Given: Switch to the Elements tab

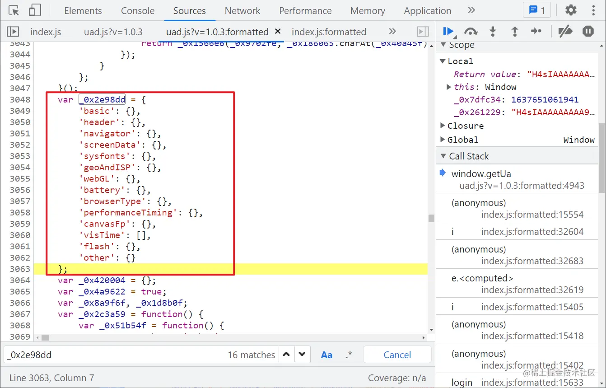Looking at the screenshot, I should 83,11.
